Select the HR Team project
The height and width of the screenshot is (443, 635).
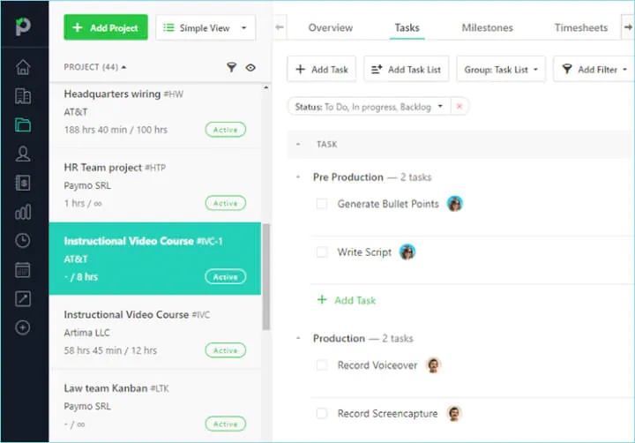point(155,185)
